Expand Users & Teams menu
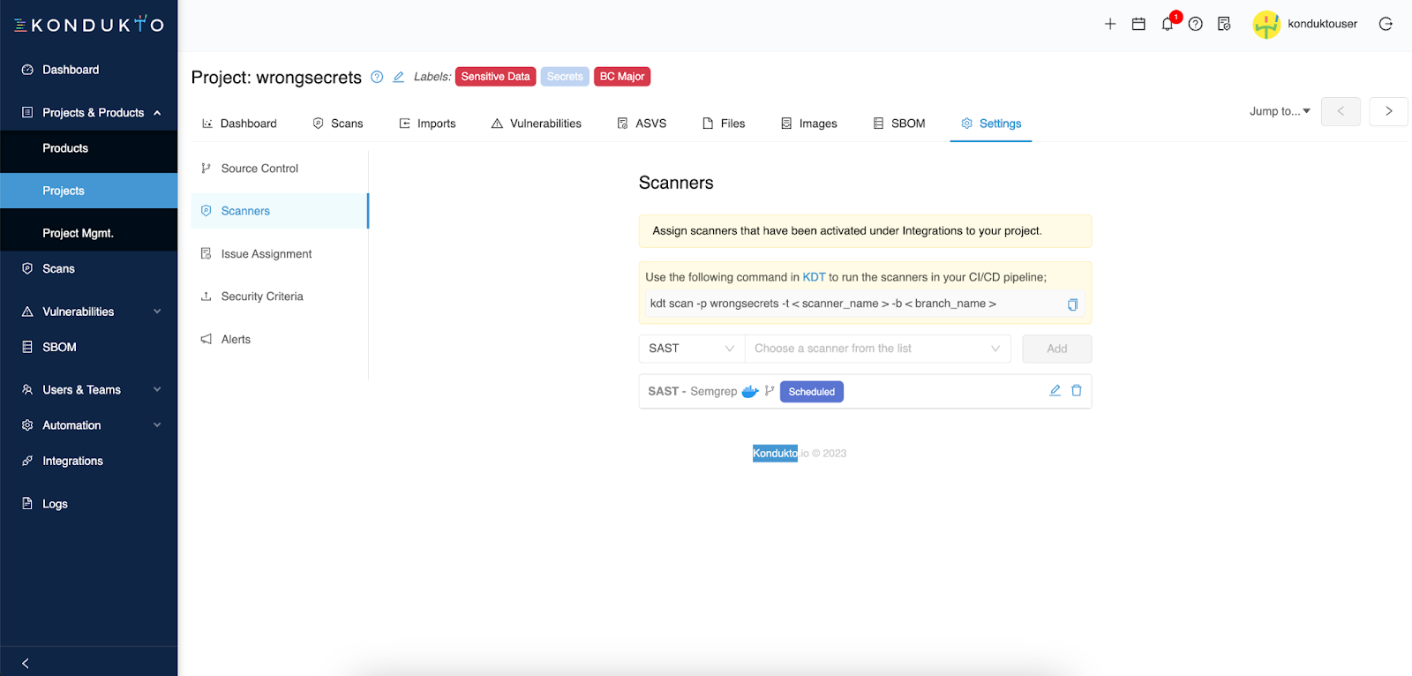The height and width of the screenshot is (676, 1412). pyautogui.click(x=88, y=389)
